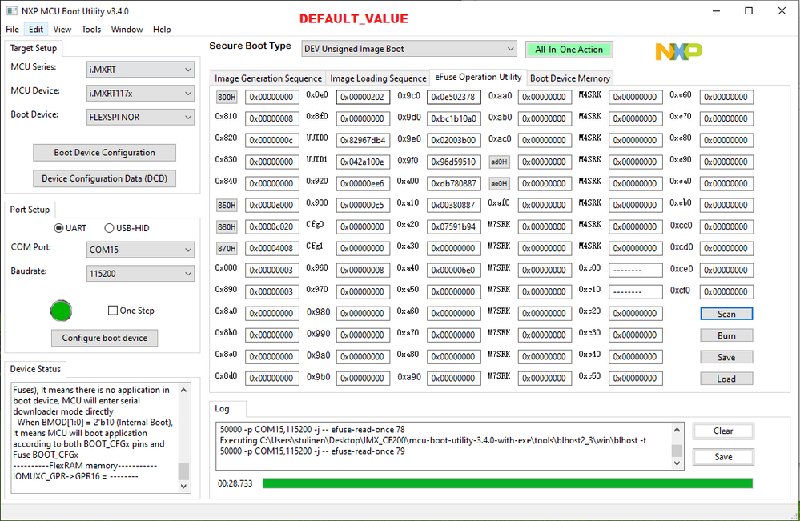Click the 0x9d0 fuse value field
800x521 pixels.
[x=453, y=118]
